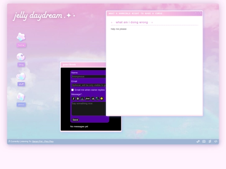
Task: Tick Email me when owner replies checkbox
Action: click(72, 90)
